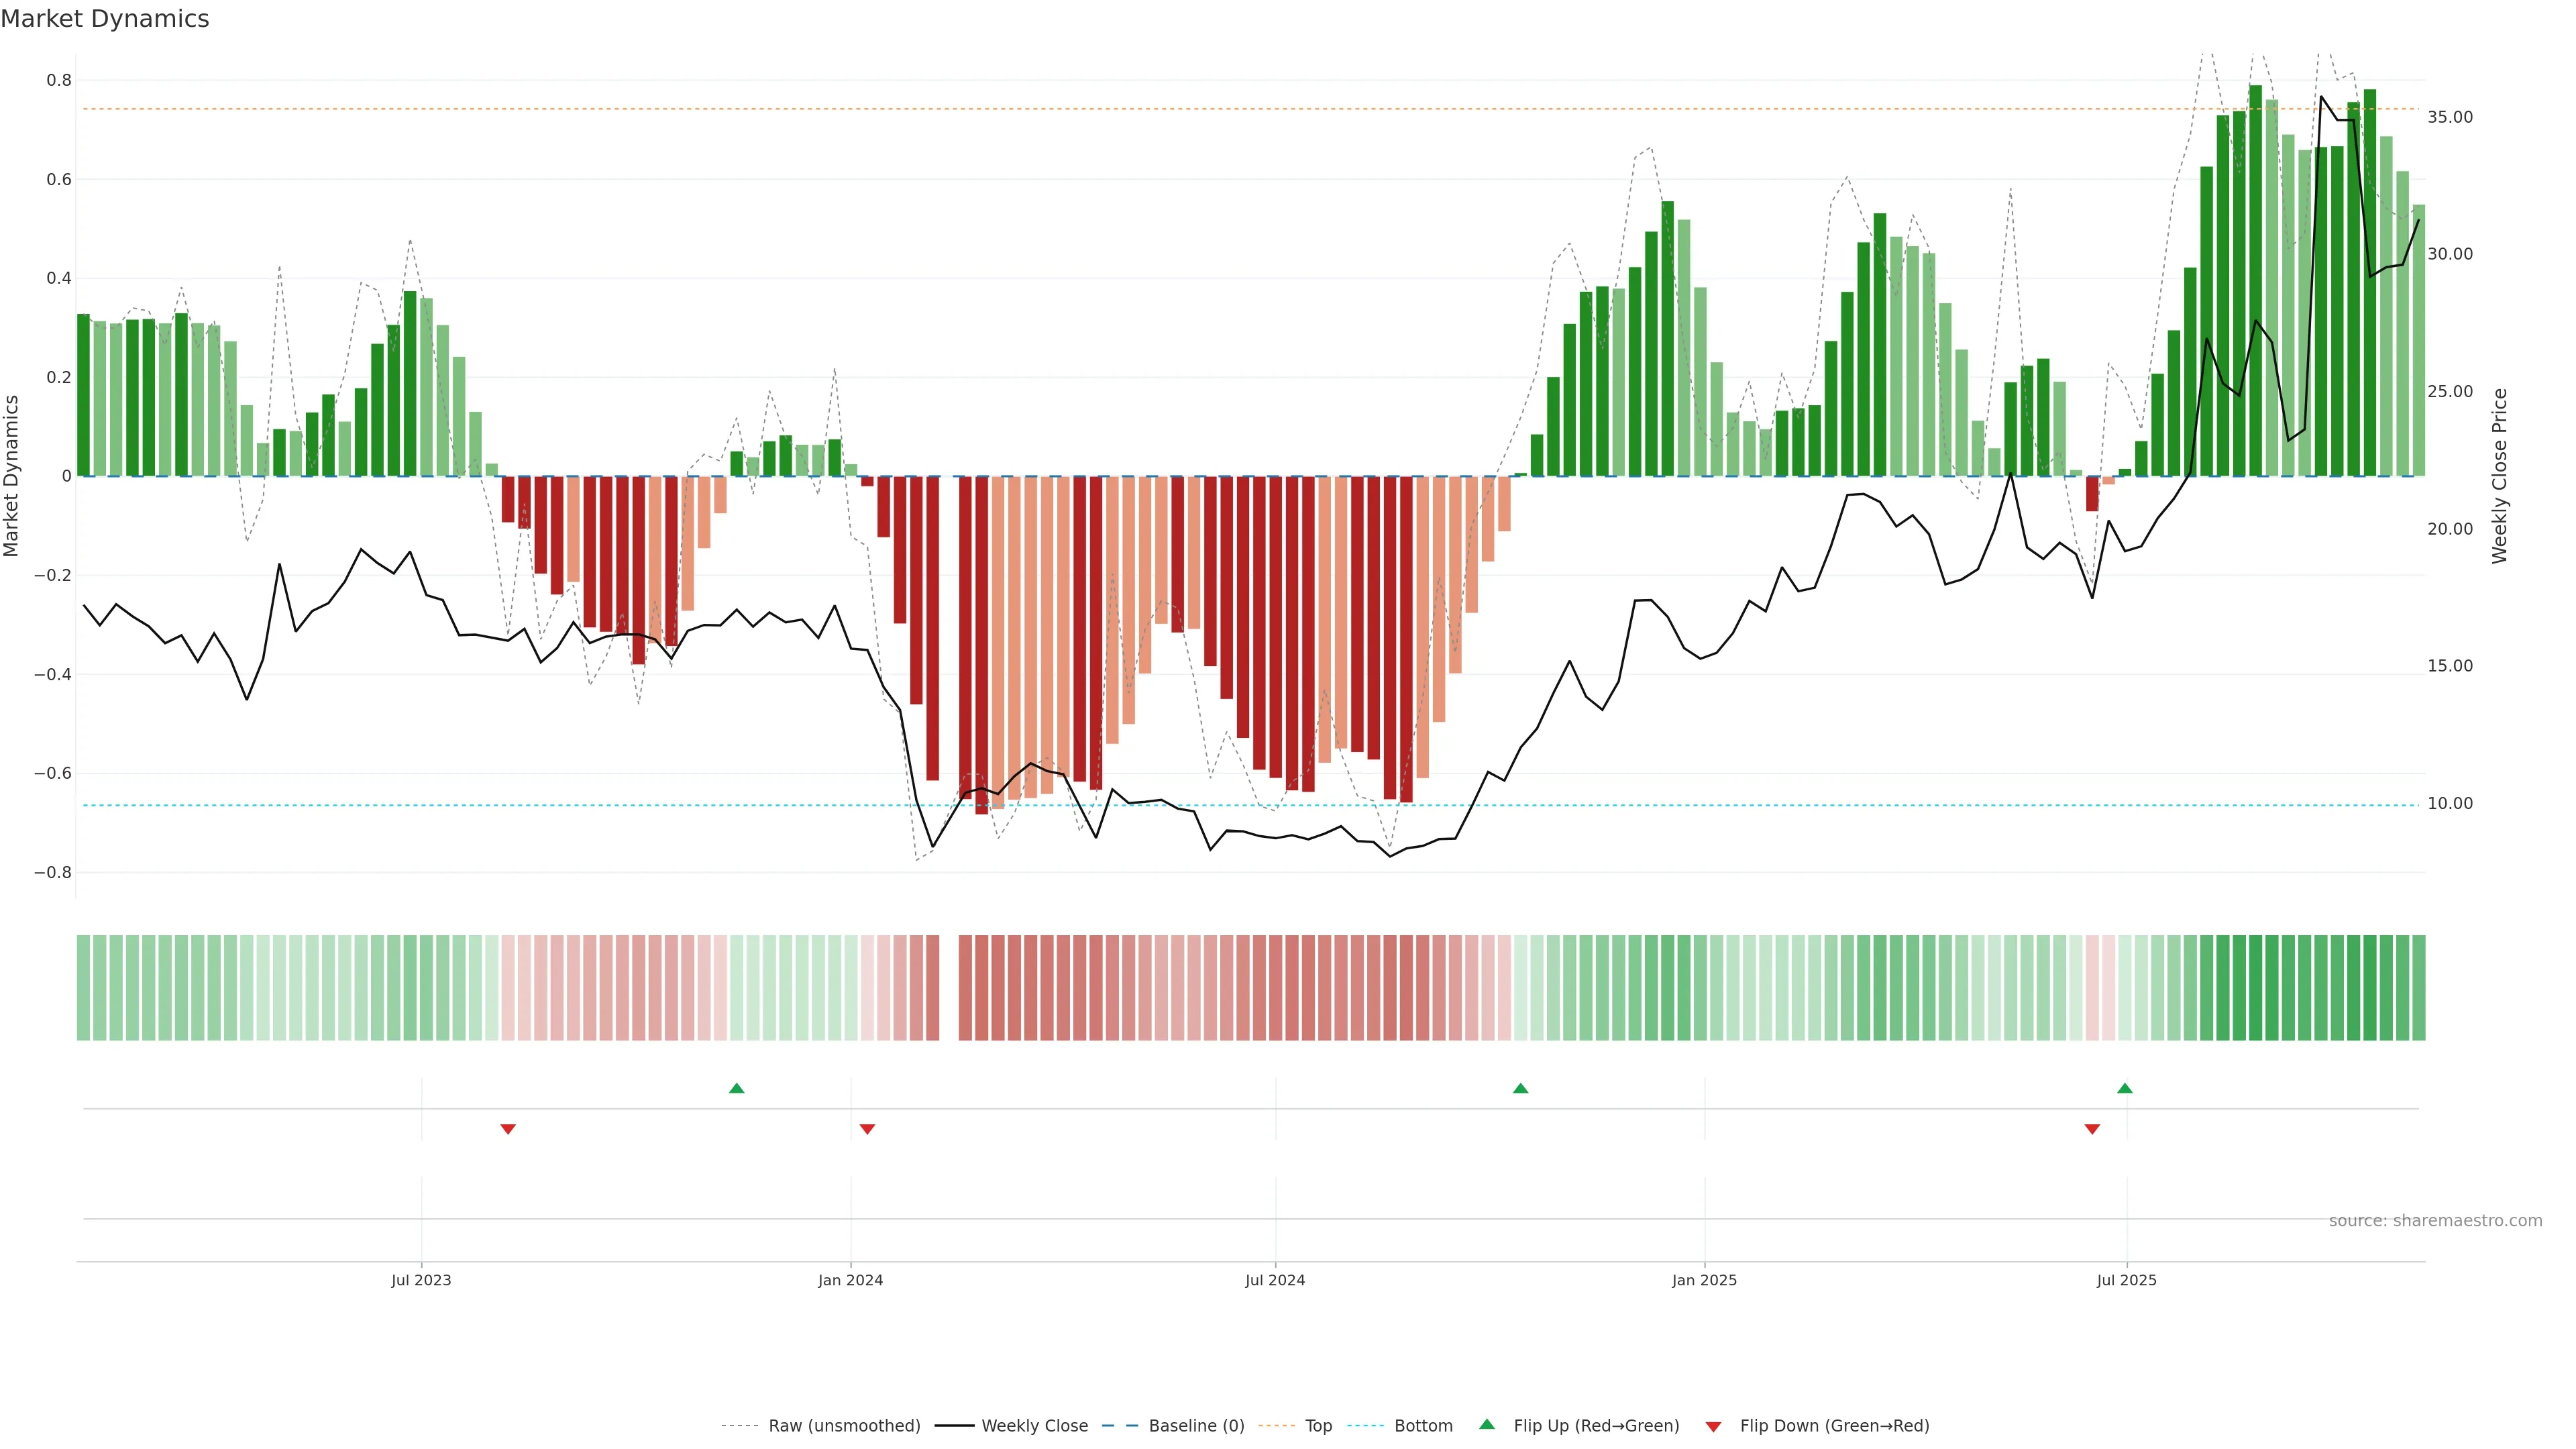
Task: Toggle the Bottom legend entry
Action: pos(1423,1426)
